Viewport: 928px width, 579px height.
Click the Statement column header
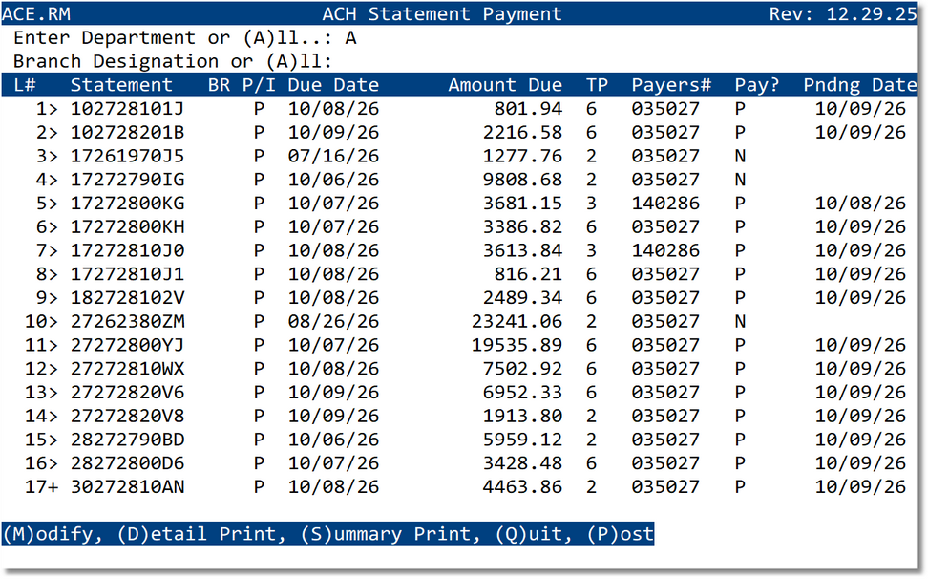point(121,85)
